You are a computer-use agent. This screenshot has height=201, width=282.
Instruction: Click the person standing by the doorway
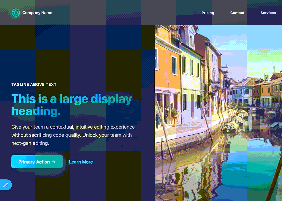tap(166, 114)
